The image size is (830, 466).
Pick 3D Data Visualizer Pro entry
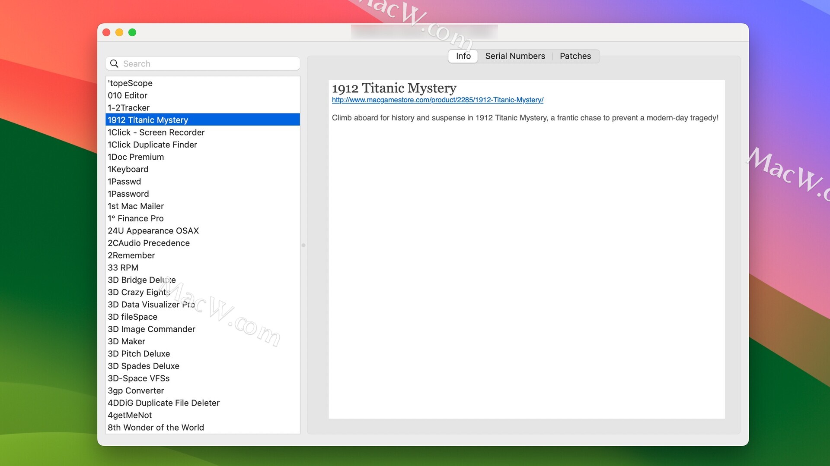pyautogui.click(x=203, y=305)
